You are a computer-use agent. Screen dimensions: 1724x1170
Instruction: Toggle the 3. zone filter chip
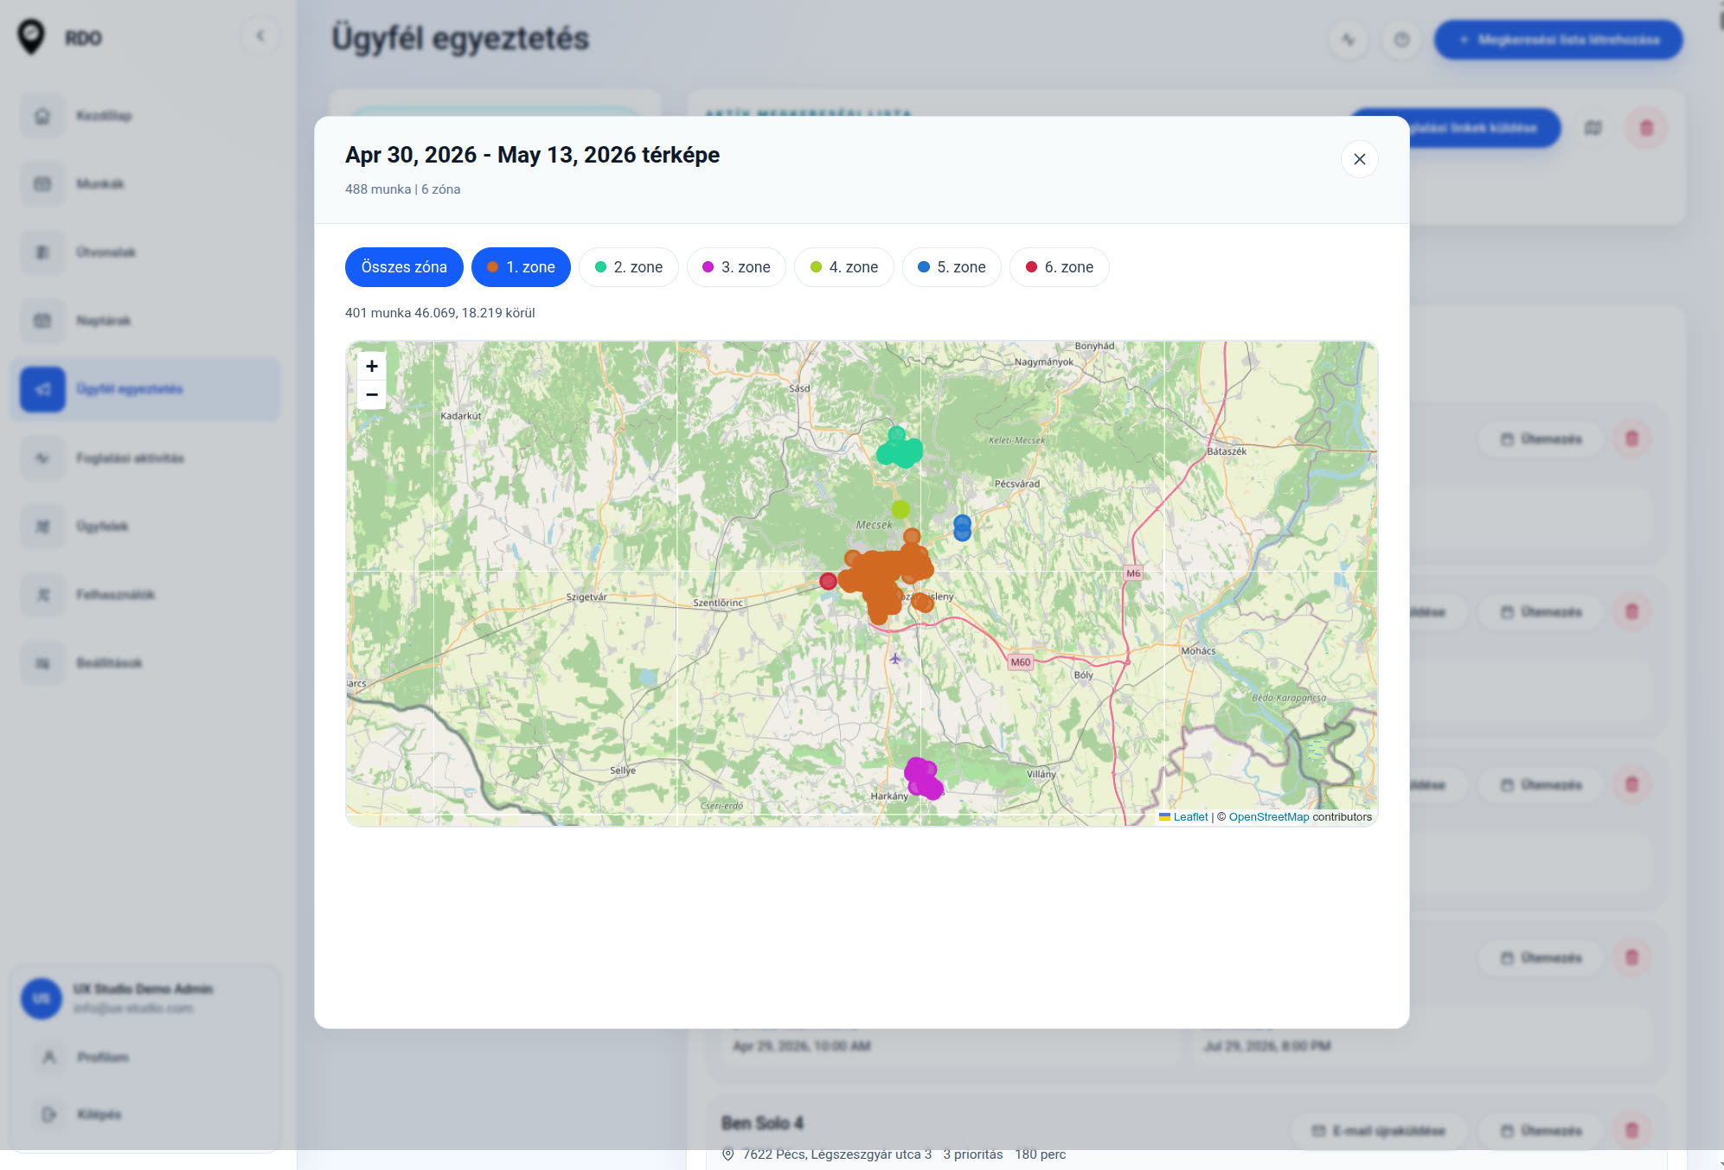click(736, 267)
